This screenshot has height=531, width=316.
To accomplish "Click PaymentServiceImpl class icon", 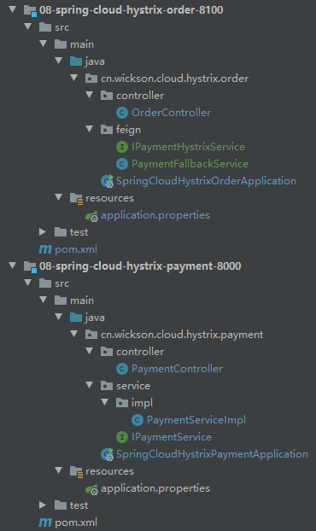I will [138, 420].
